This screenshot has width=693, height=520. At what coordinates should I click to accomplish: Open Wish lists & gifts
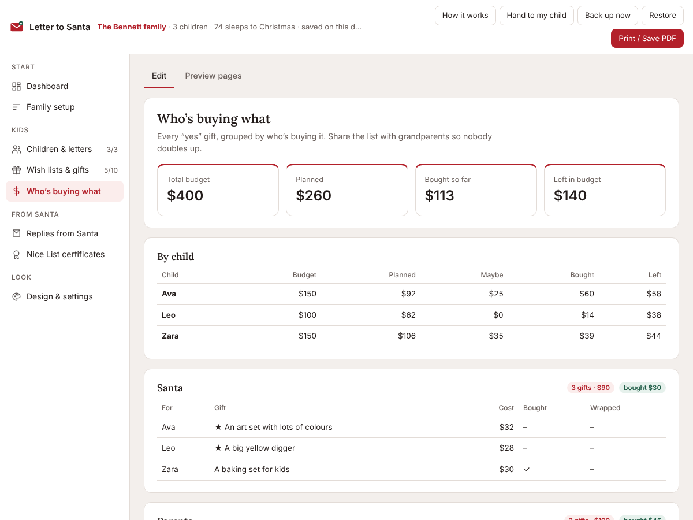coord(65,170)
